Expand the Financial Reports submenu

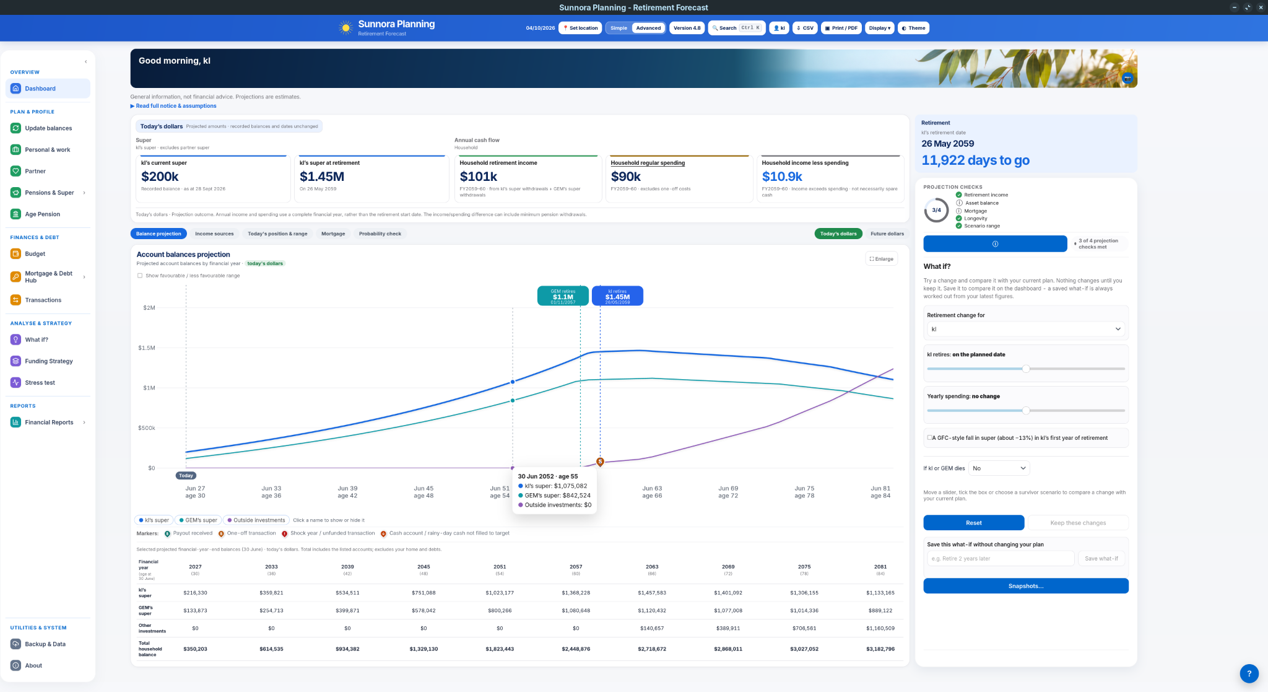(x=84, y=423)
